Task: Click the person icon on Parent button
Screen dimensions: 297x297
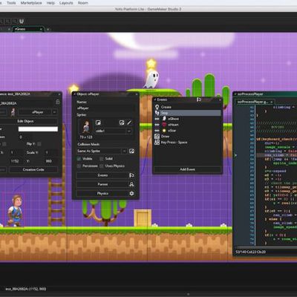Action: point(131,184)
